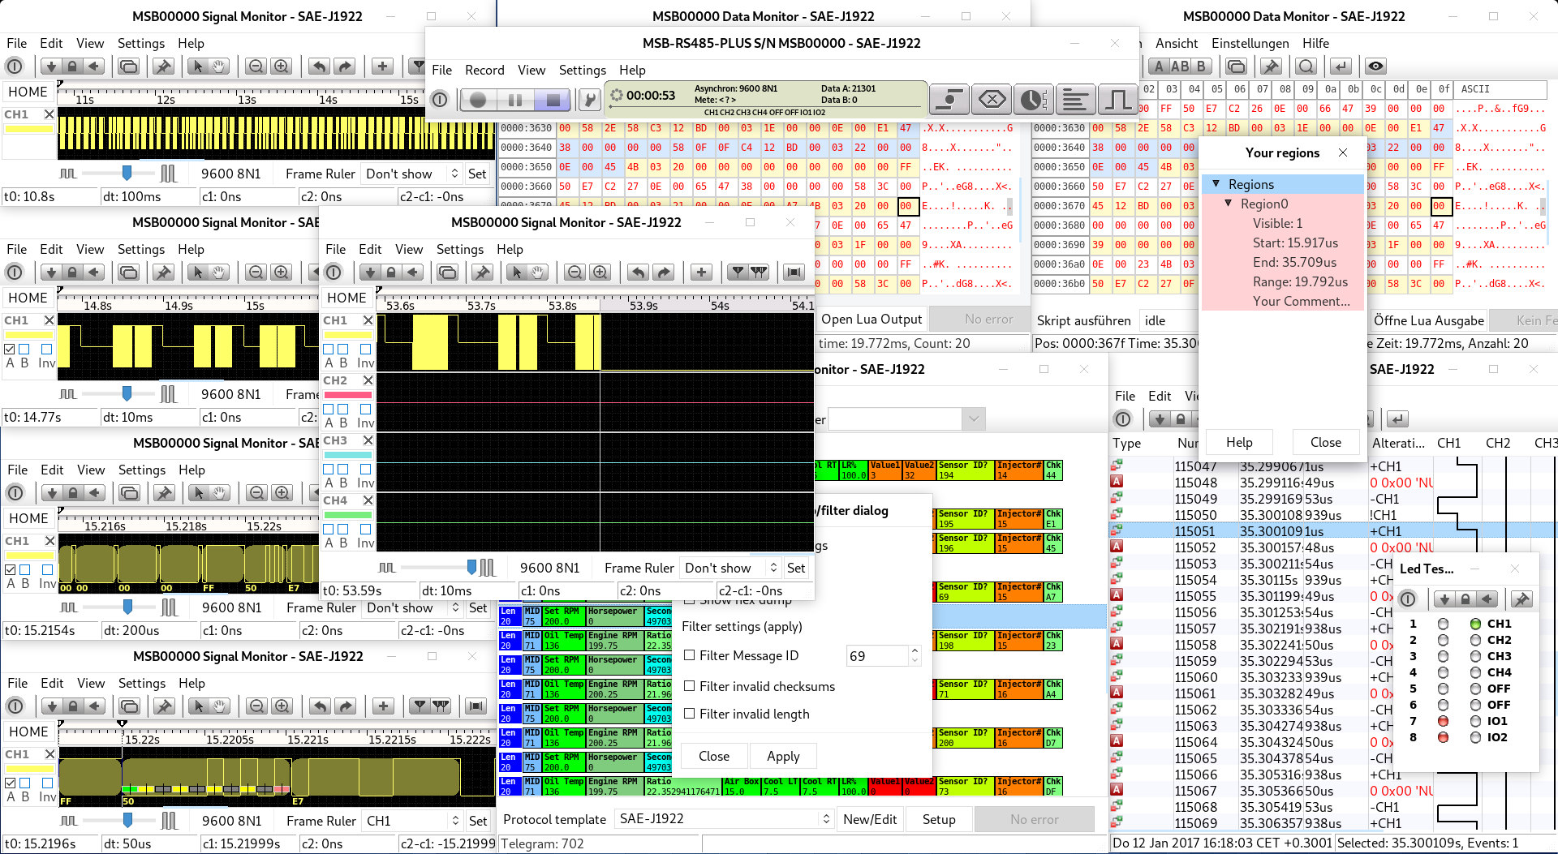Click zoom in in front Signal Monitor
The height and width of the screenshot is (854, 1558).
(600, 273)
